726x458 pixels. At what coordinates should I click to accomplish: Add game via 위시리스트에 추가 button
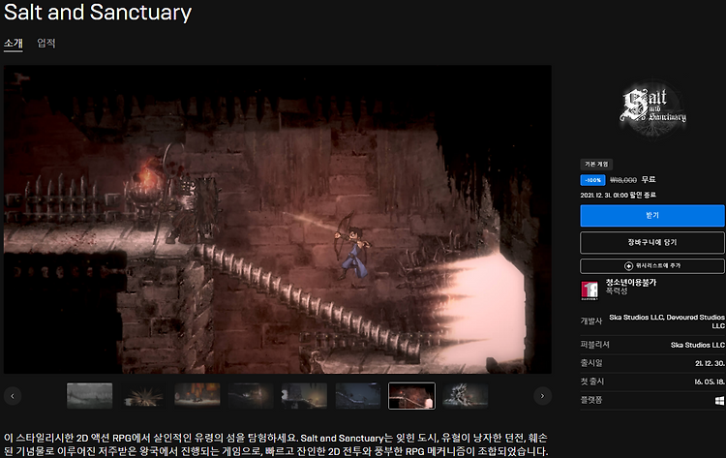coord(651,266)
